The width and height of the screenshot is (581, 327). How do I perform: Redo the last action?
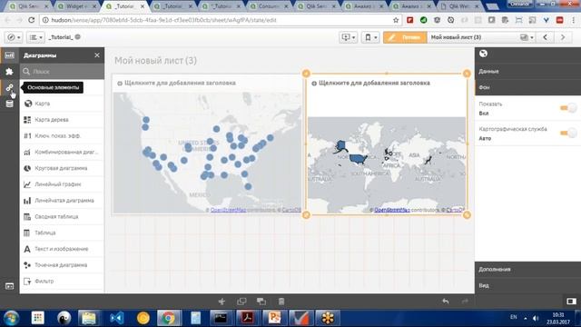click(x=465, y=302)
